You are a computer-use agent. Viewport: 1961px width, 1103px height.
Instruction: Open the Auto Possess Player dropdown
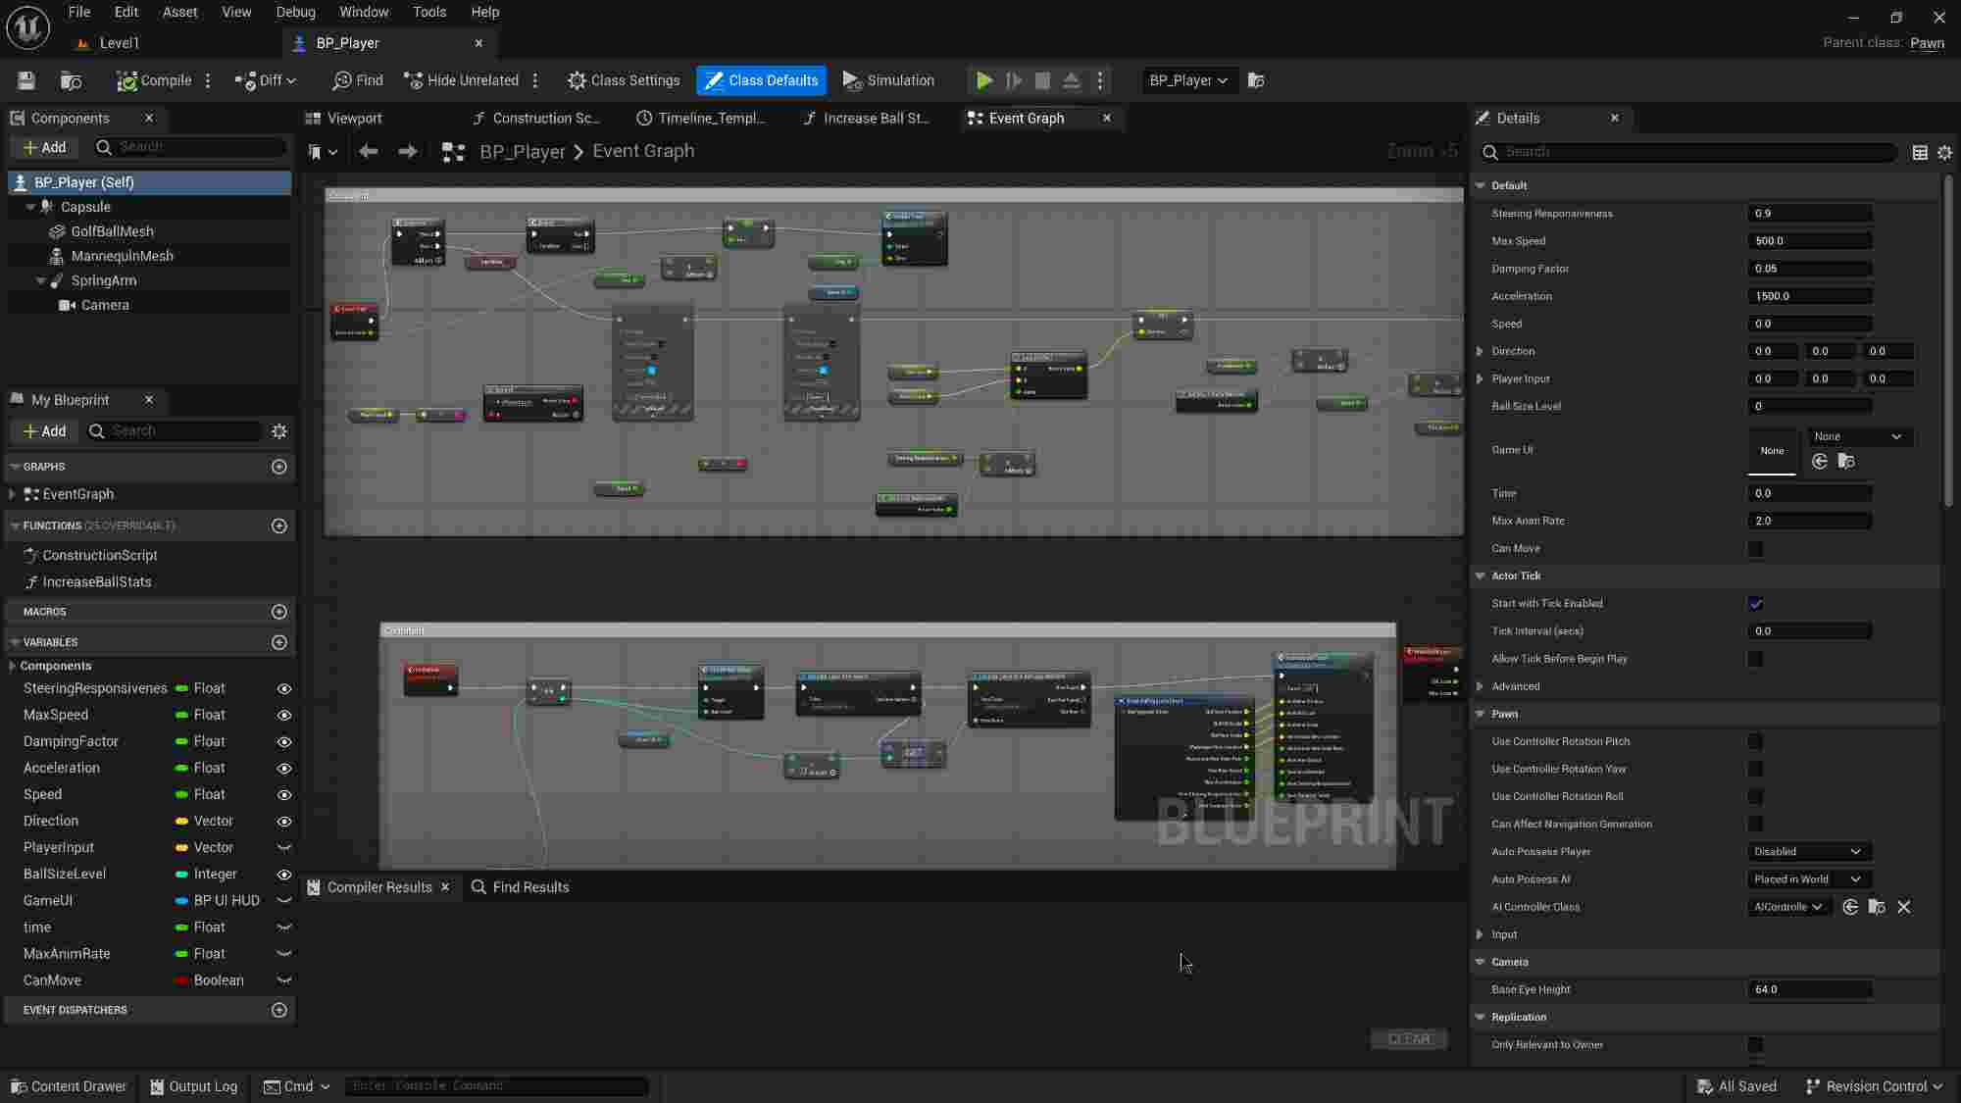click(1807, 851)
